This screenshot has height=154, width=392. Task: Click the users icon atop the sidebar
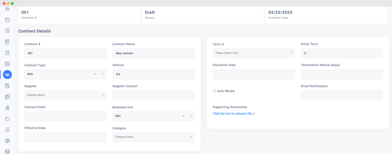coord(7,9)
